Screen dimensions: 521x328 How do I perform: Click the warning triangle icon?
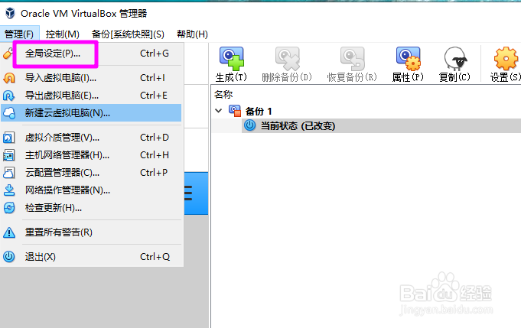coord(9,232)
